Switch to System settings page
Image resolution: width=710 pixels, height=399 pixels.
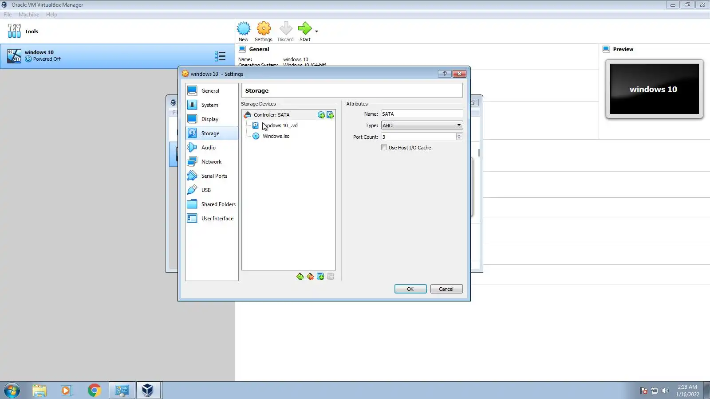[x=212, y=105]
